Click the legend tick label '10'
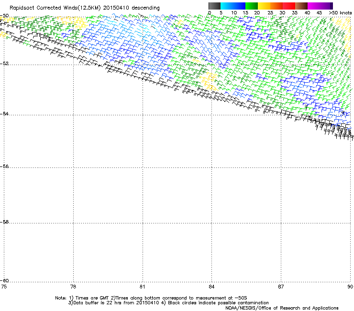 [234, 13]
